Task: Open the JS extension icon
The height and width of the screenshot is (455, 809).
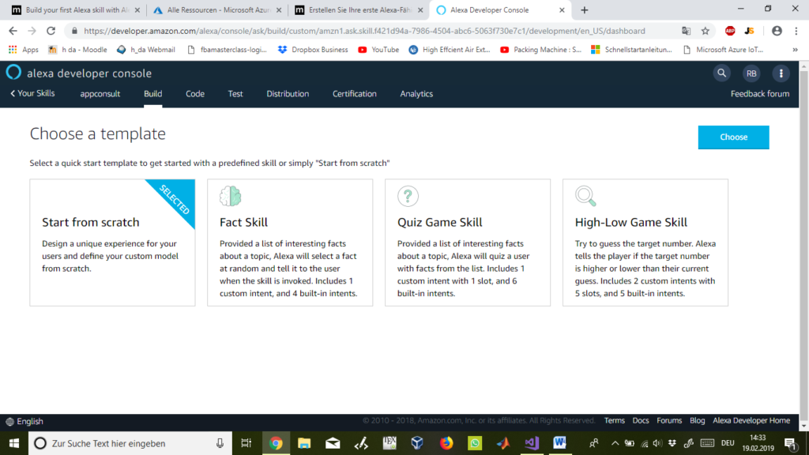Action: (x=749, y=31)
